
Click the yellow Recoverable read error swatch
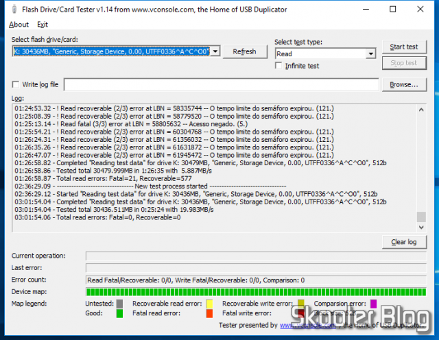pyautogui.click(x=209, y=304)
